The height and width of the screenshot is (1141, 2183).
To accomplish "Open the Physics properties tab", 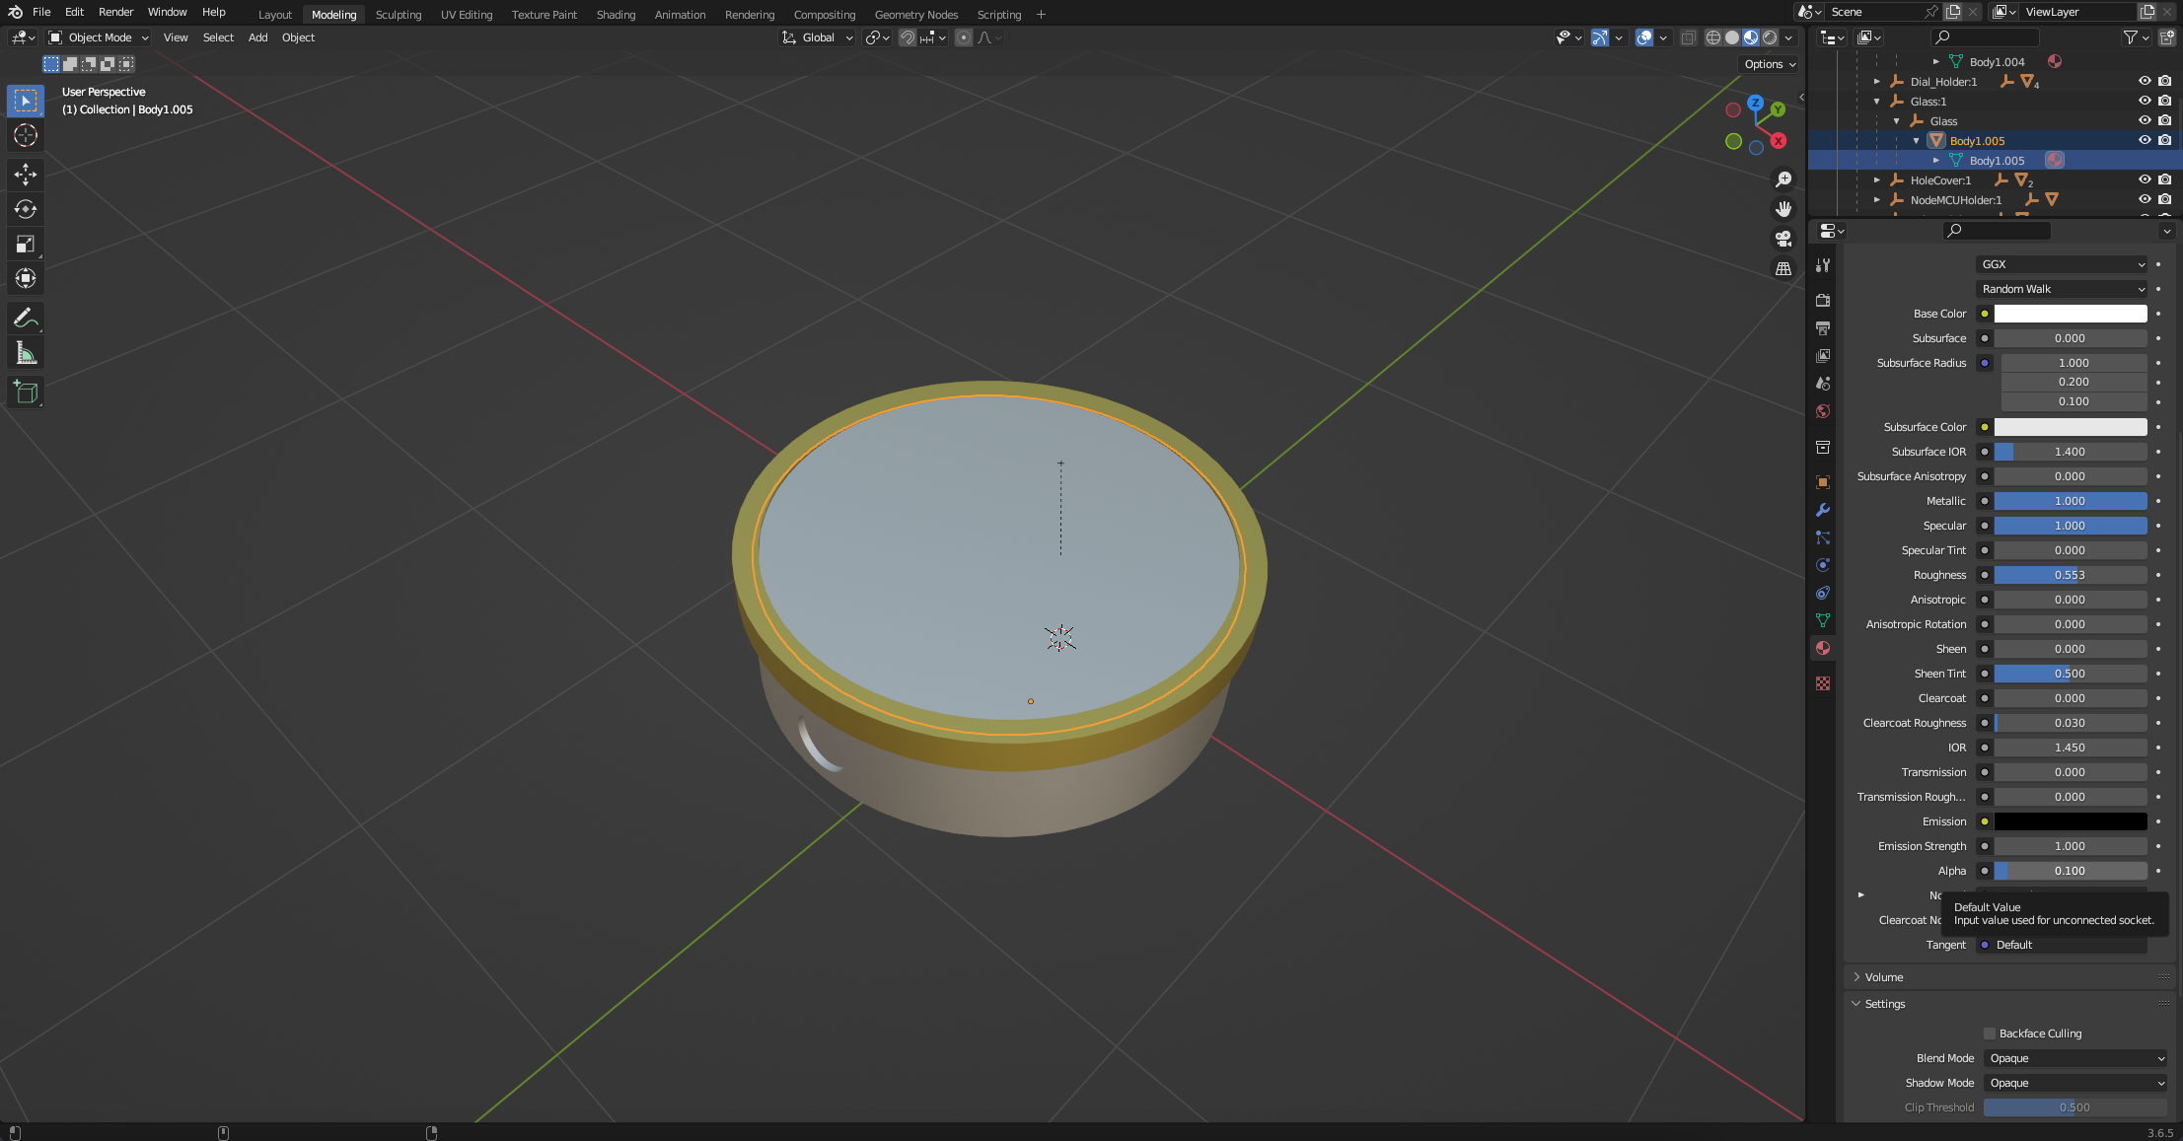I will click(1823, 565).
